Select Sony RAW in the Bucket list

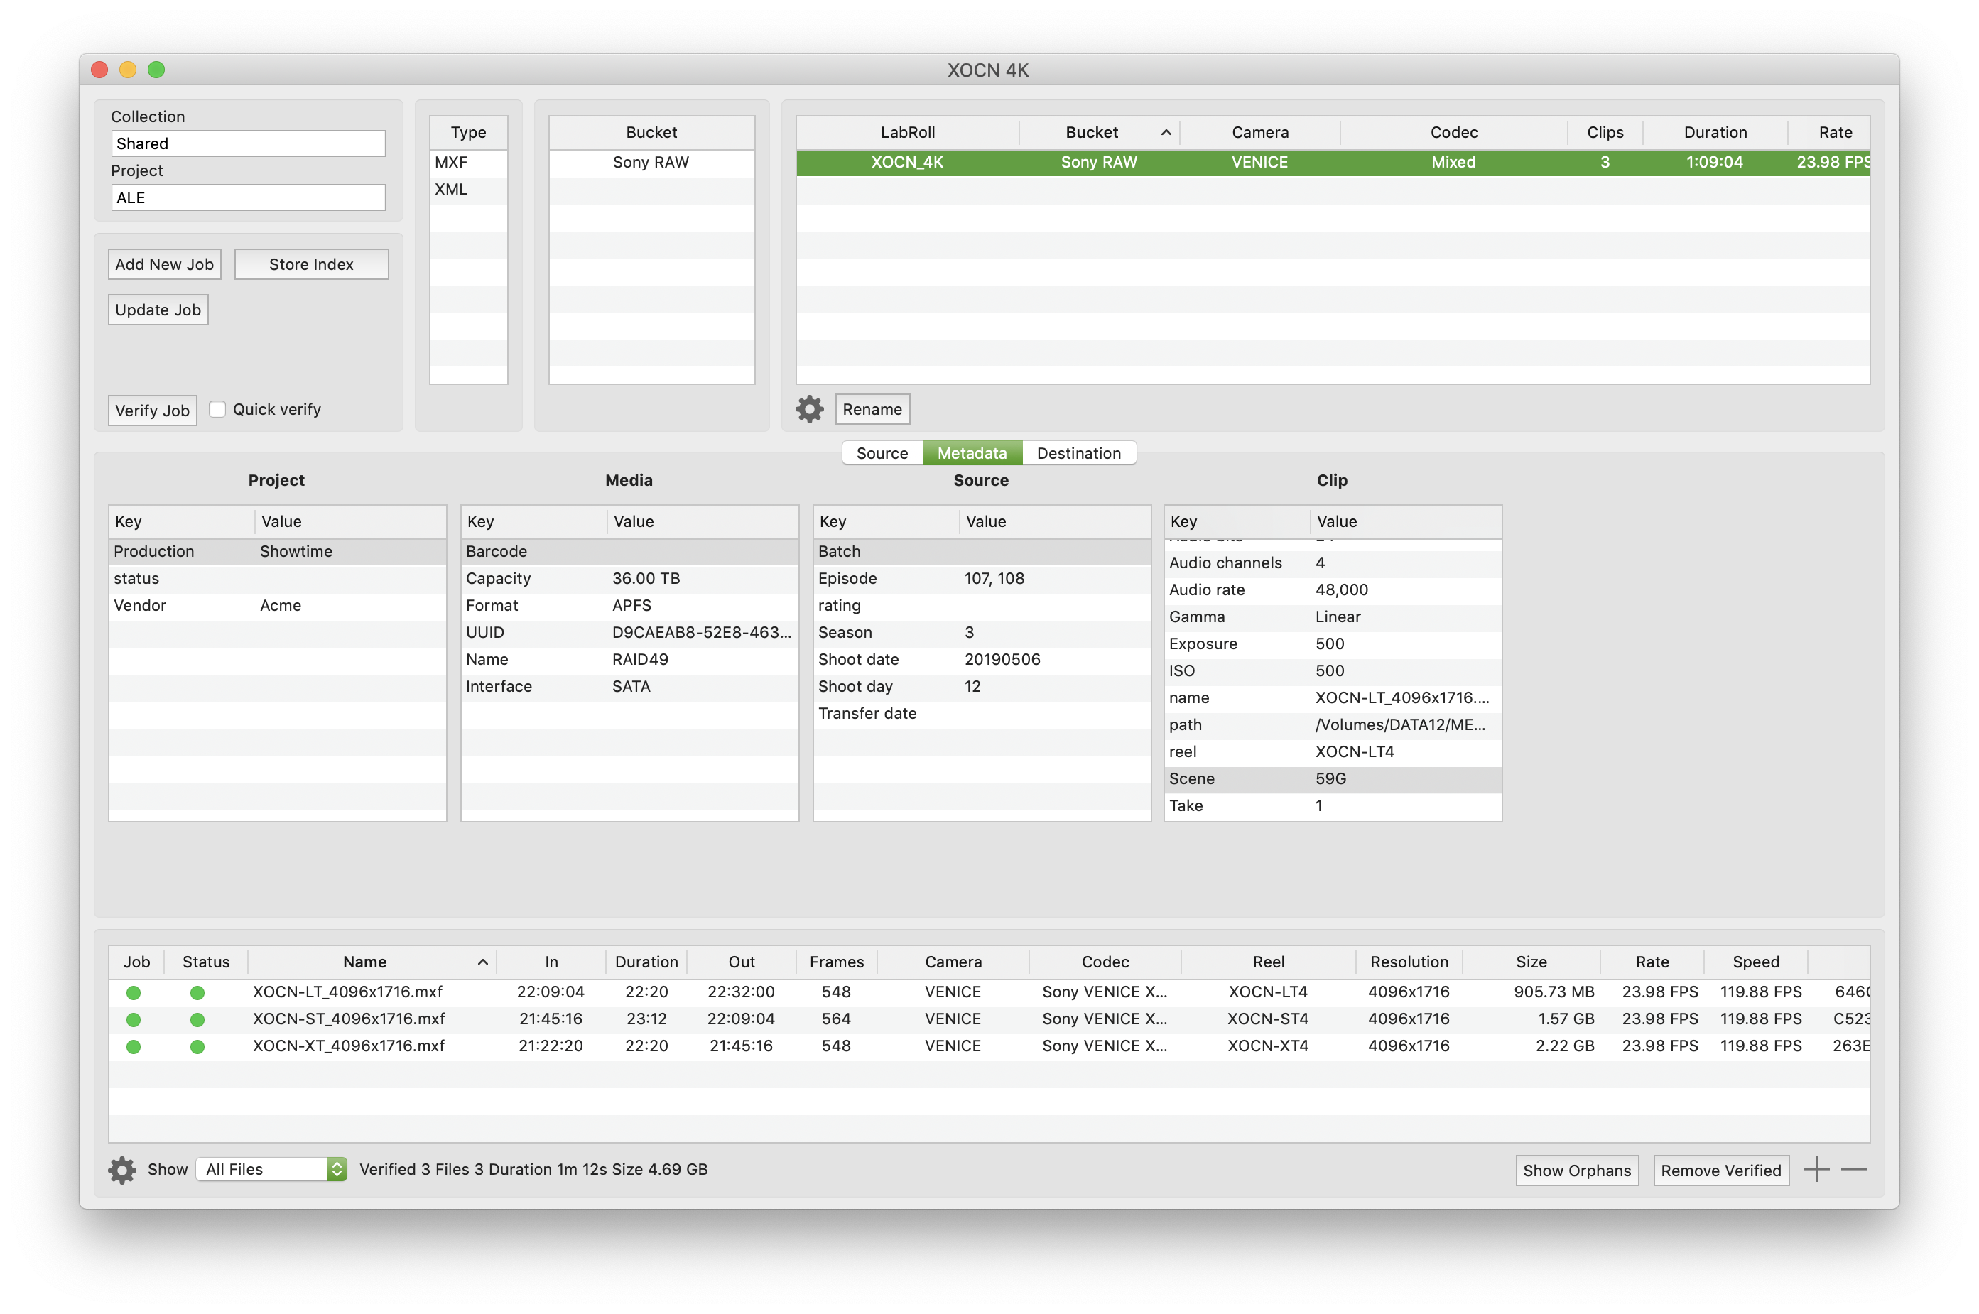651,163
